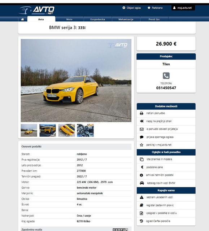
Task: Go to the Prosti čas tab
Action: 154,19
